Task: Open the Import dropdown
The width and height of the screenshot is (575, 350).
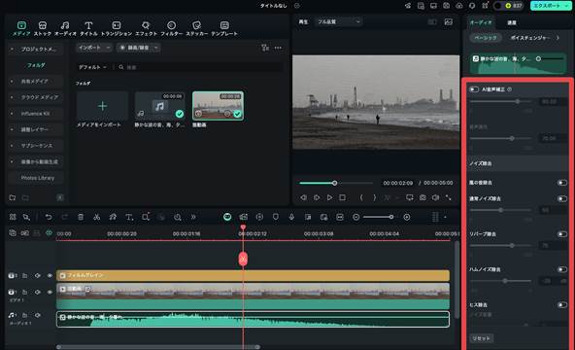Action: click(x=94, y=48)
